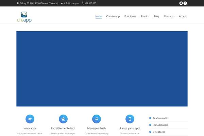Open the Twitter profile icon
204x136 pixels.
pyautogui.click(x=181, y=3)
